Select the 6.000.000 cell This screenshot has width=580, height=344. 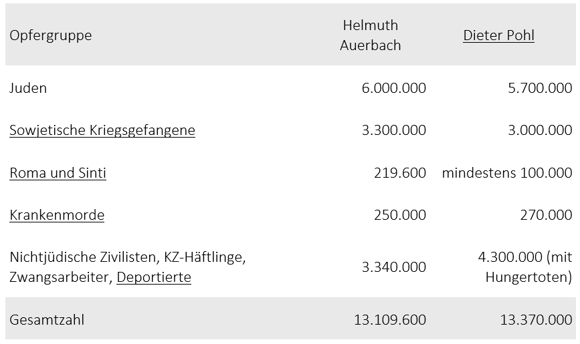pyautogui.click(x=393, y=88)
